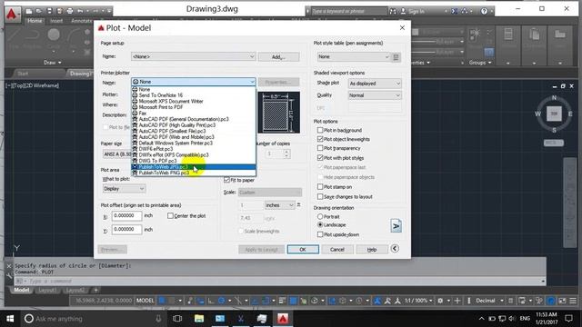Uncheck Plot object lineweights
Image resolution: width=582 pixels, height=327 pixels.
[320, 139]
